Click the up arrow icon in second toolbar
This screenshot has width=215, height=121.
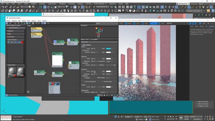pyautogui.click(x=142, y=11)
